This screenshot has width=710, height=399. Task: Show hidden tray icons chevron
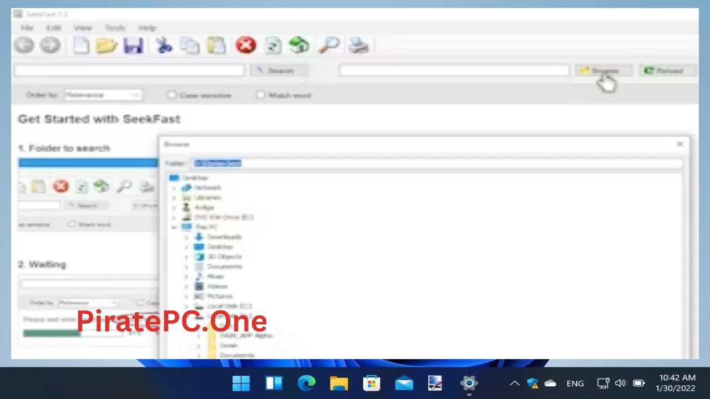pos(515,383)
